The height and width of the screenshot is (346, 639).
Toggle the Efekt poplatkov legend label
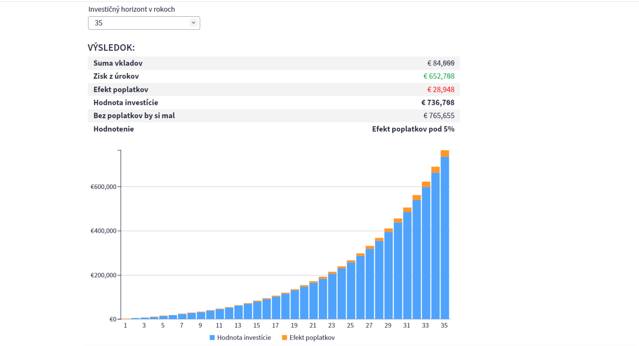pyautogui.click(x=312, y=338)
